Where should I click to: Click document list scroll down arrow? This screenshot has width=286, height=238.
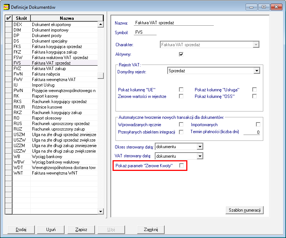(100, 211)
